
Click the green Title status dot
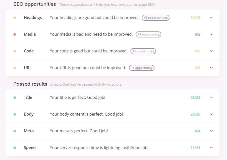click(x=15, y=98)
